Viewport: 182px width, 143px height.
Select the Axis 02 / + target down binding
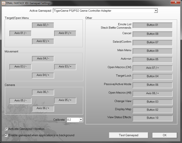point(43,42)
